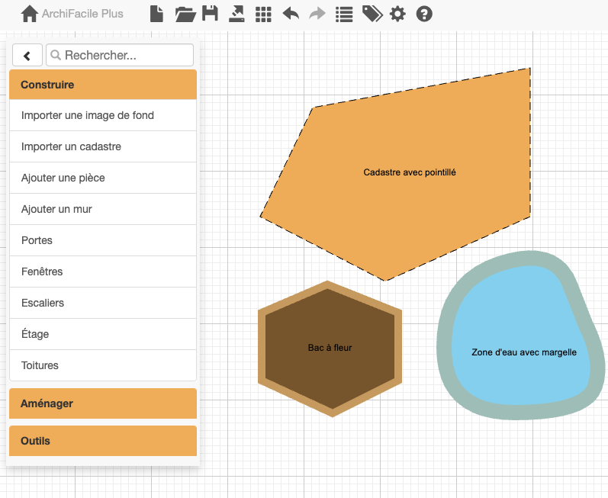Collapse the Construire section

(103, 85)
